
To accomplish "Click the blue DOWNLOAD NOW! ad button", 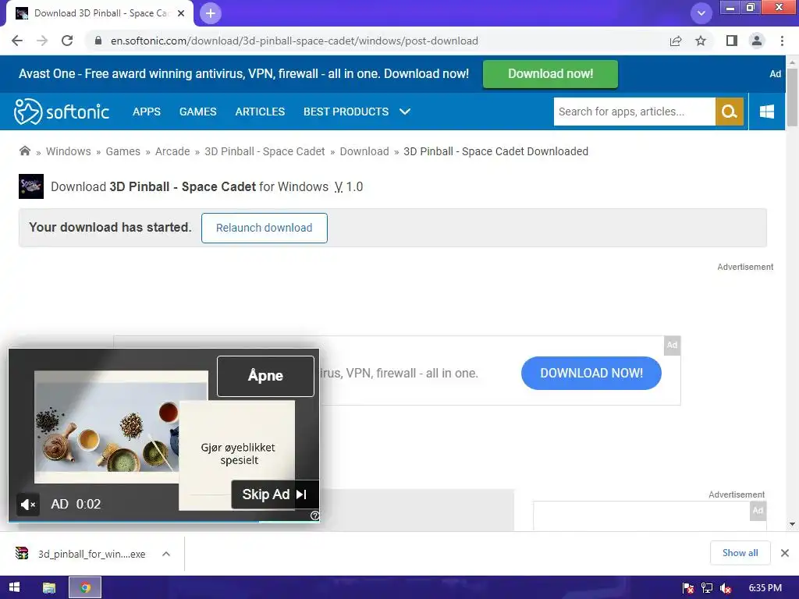I will pos(591,373).
